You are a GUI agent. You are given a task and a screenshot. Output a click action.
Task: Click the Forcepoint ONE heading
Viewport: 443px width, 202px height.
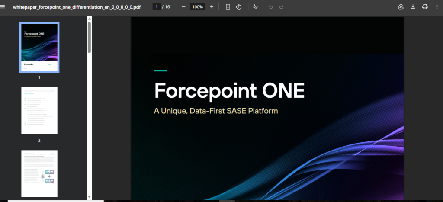[x=229, y=90]
